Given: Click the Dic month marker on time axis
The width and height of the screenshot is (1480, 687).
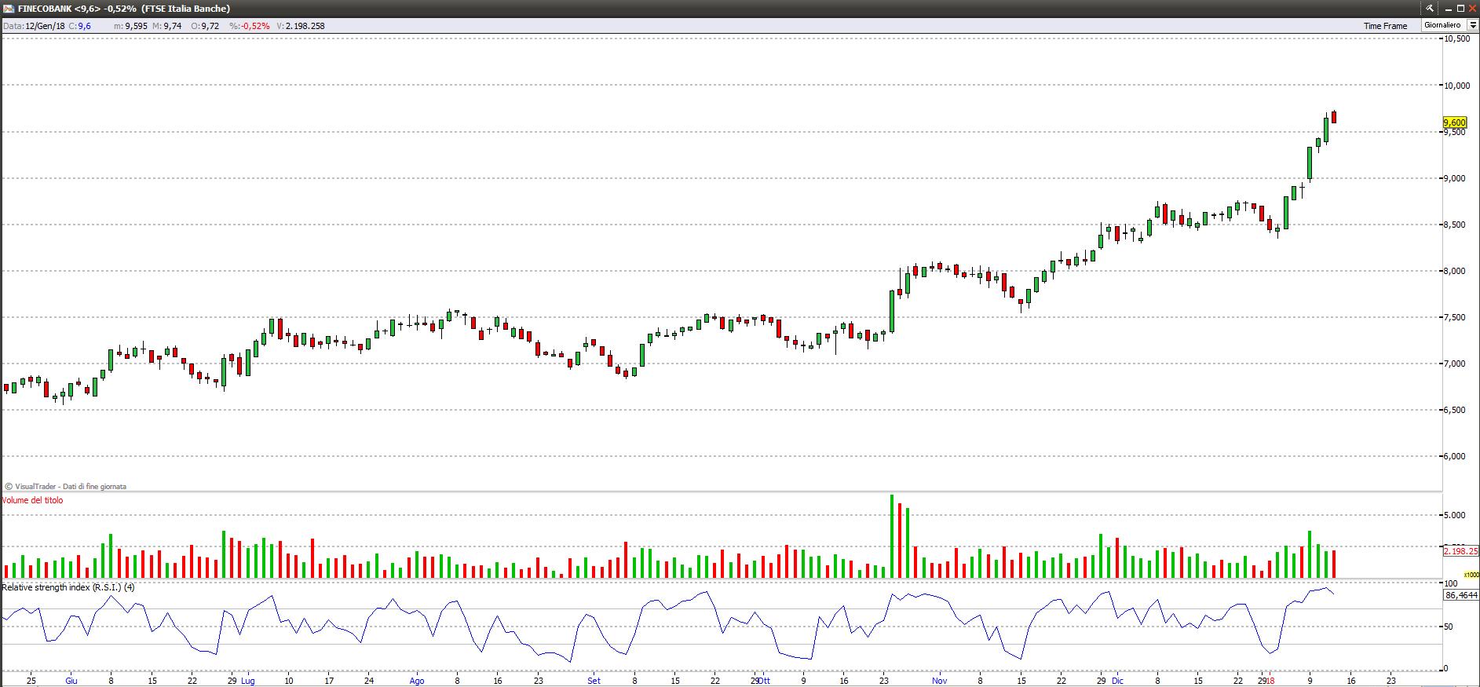Looking at the screenshot, I should point(1117,681).
